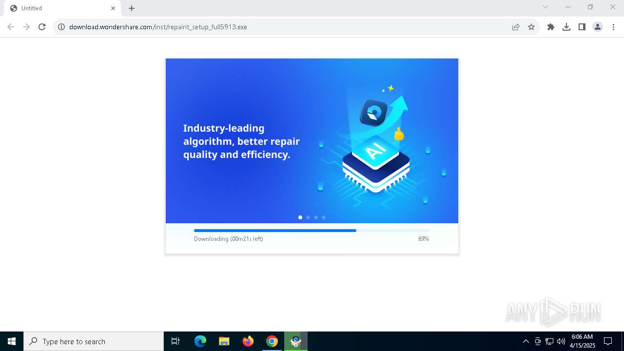624x351 pixels.
Task: Launch Microsoft Edge from taskbar
Action: tap(200, 341)
